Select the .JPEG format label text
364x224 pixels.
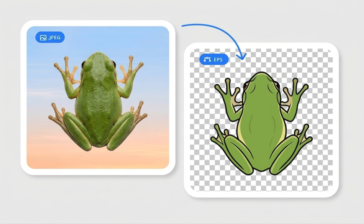point(54,38)
